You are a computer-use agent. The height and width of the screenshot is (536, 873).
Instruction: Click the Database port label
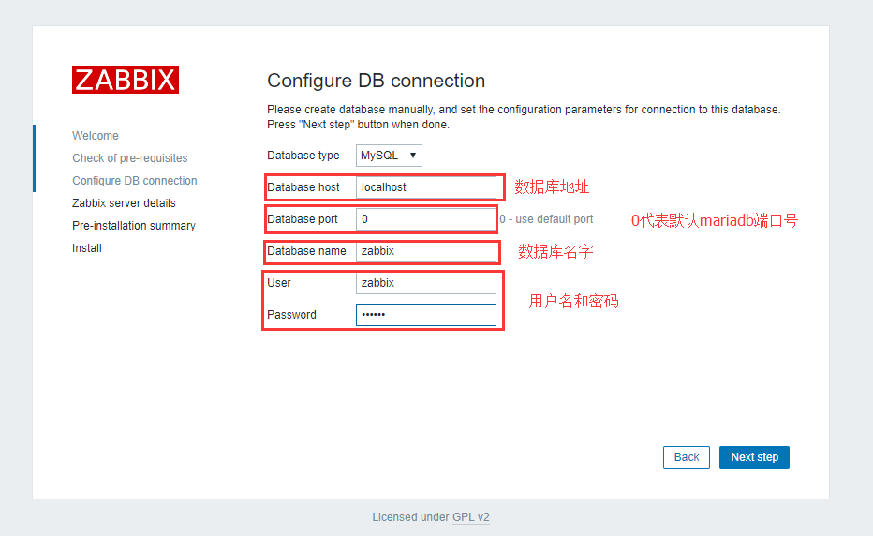[x=303, y=219]
